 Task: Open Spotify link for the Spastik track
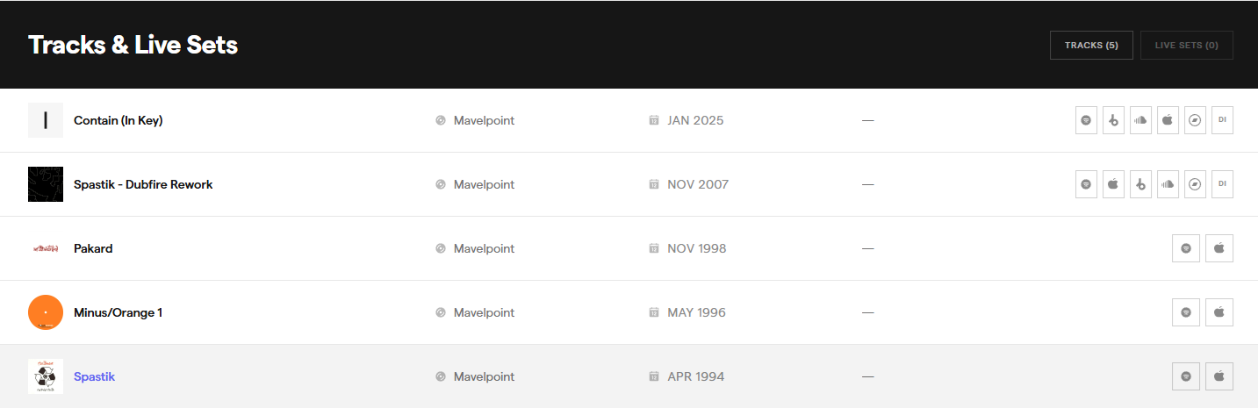(1186, 376)
